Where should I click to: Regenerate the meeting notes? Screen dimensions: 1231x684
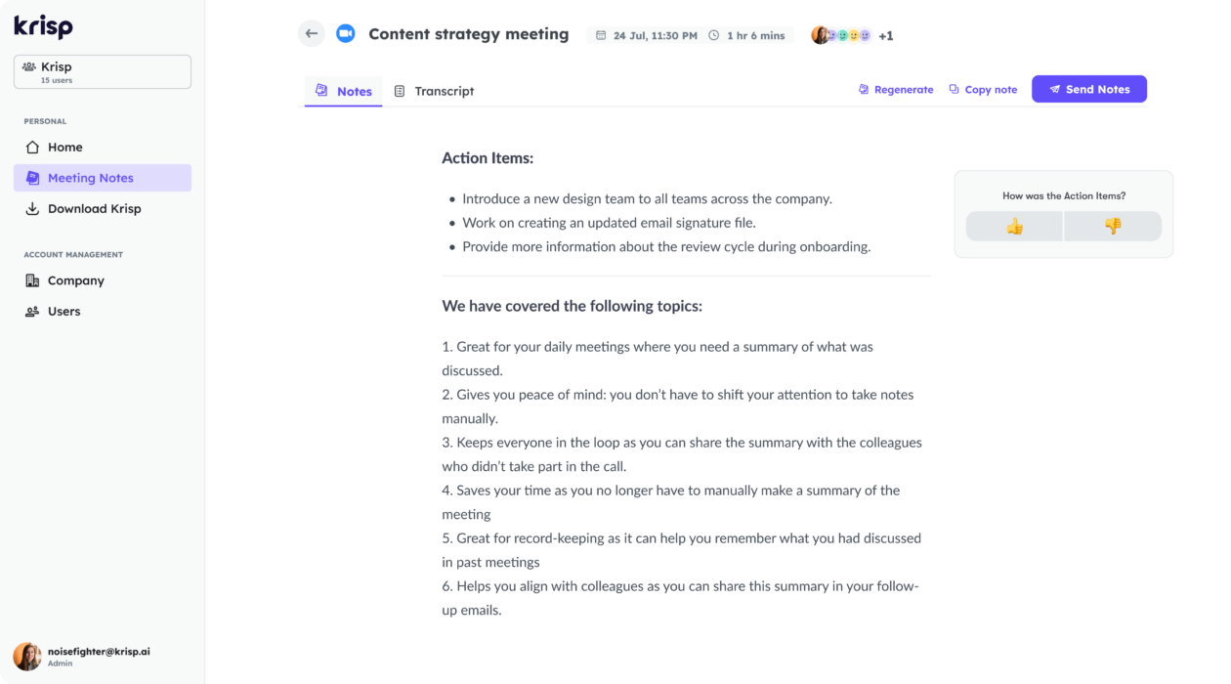(x=896, y=90)
